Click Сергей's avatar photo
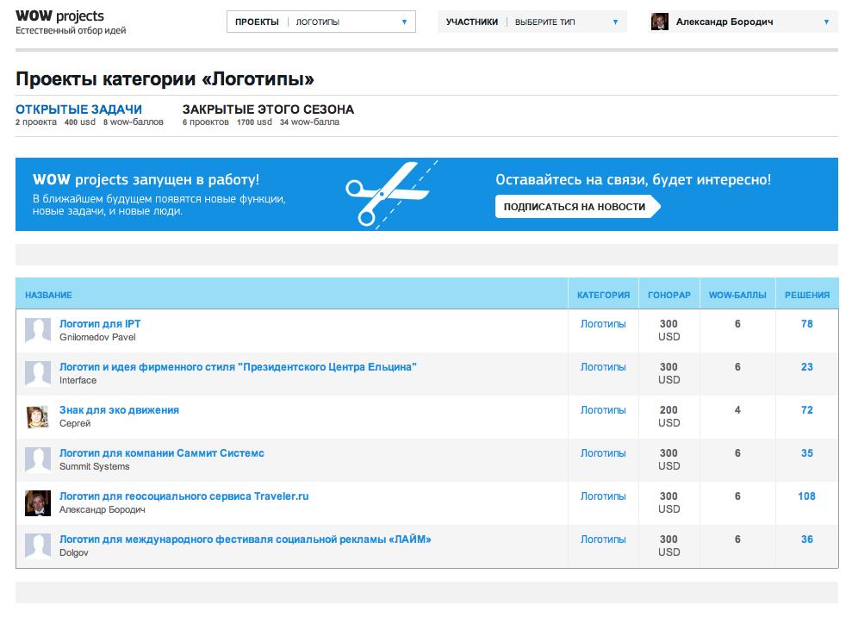The height and width of the screenshot is (636, 852). click(38, 417)
